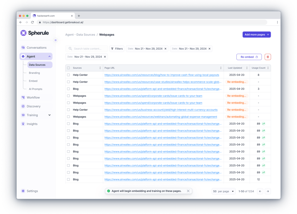Go back with browser back arrow
The height and width of the screenshot is (214, 297).
click(20, 22)
